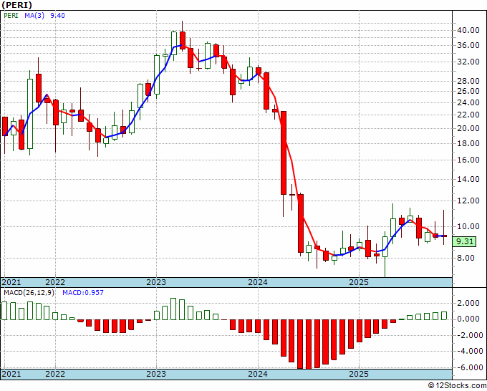Click the 12.00 price axis label
Screen dimensions: 487x391
pos(468,201)
